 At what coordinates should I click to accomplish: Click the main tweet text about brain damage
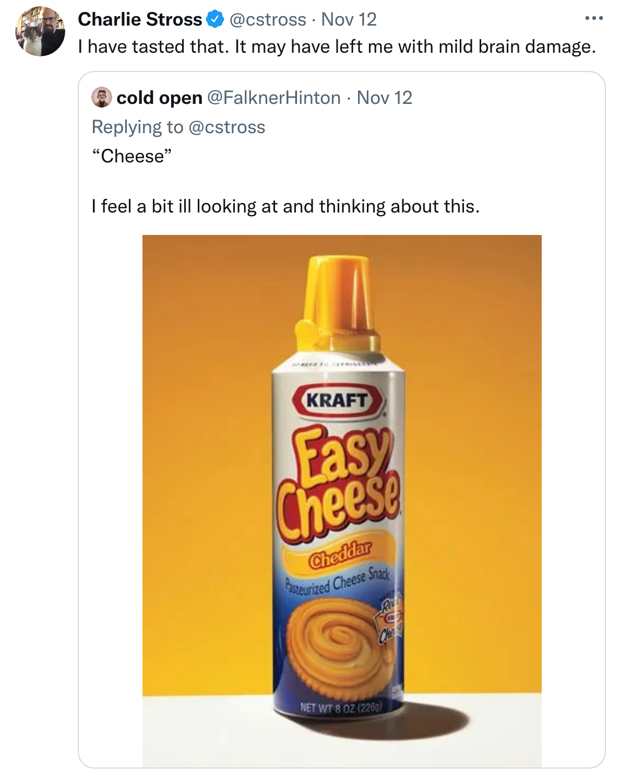coord(337,47)
